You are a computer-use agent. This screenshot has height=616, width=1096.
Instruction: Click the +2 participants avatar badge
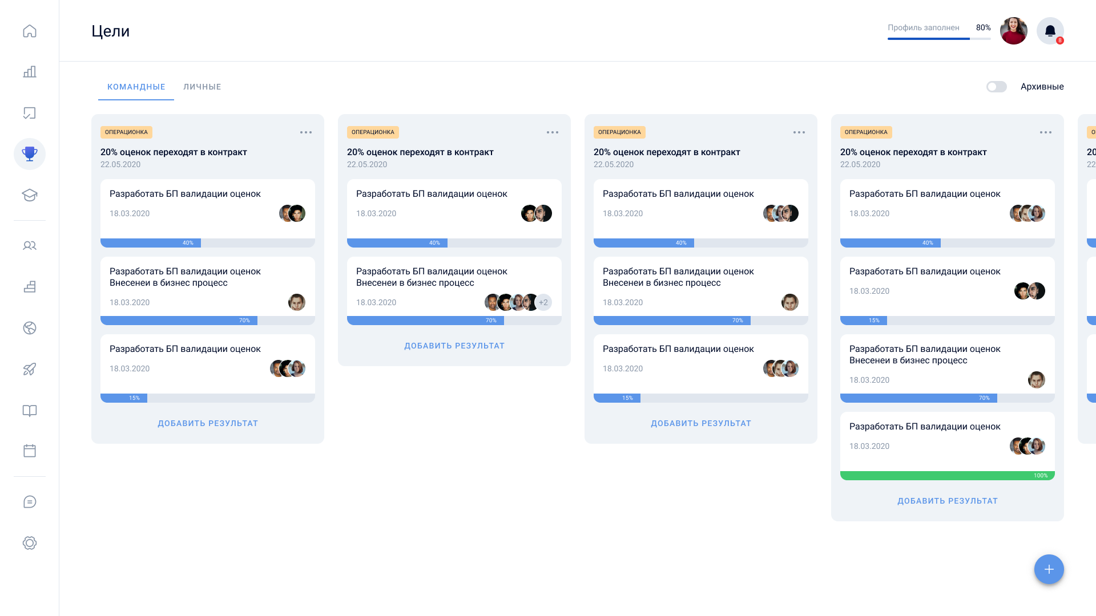[543, 302]
